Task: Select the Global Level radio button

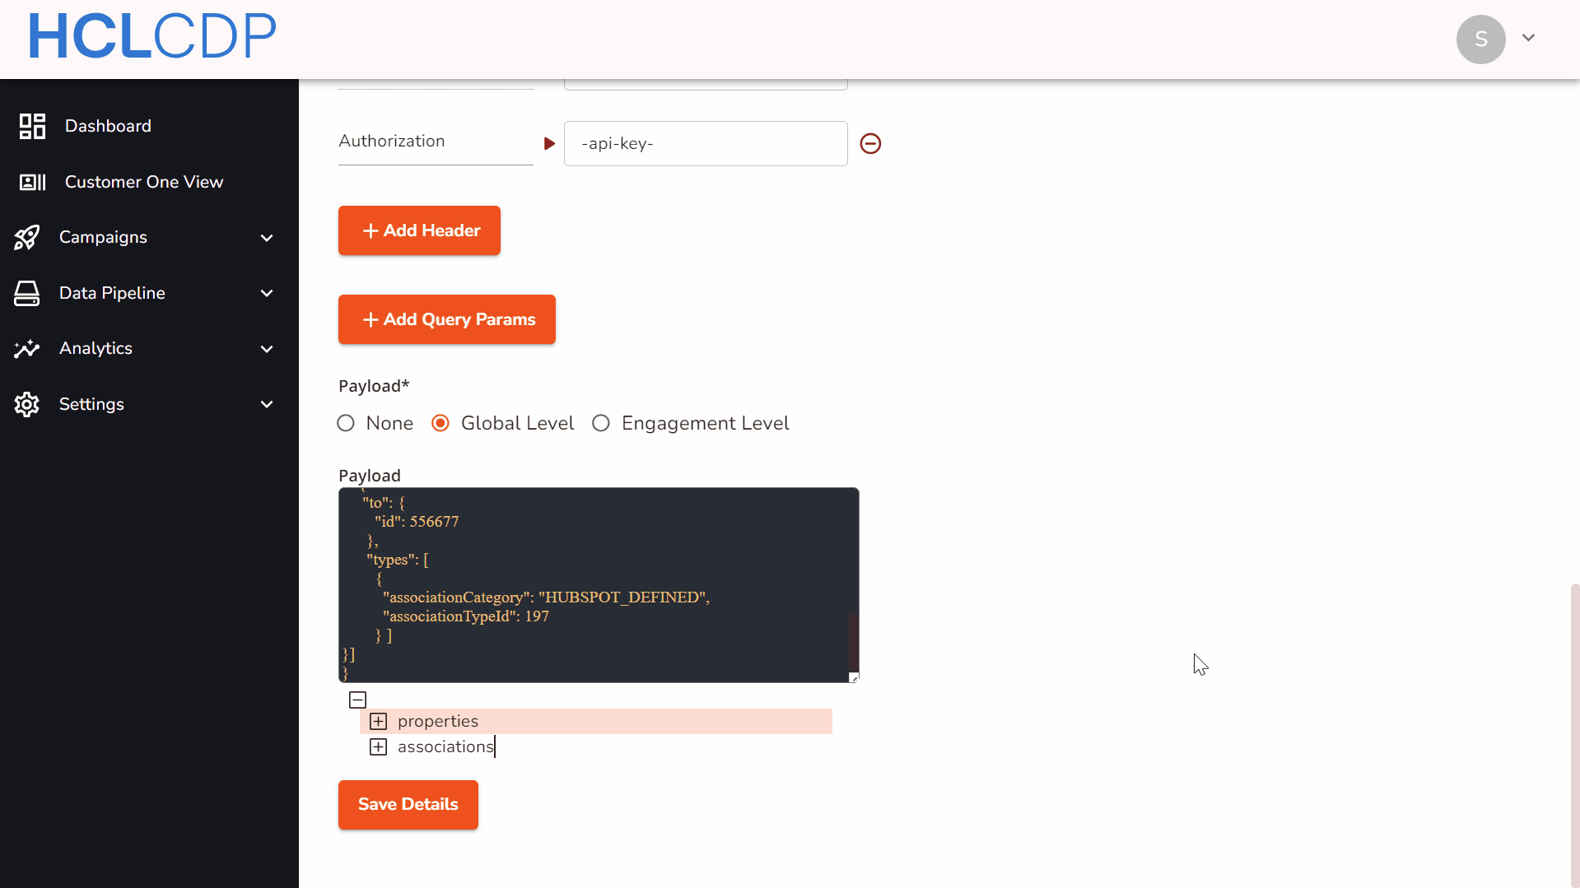Action: (440, 423)
